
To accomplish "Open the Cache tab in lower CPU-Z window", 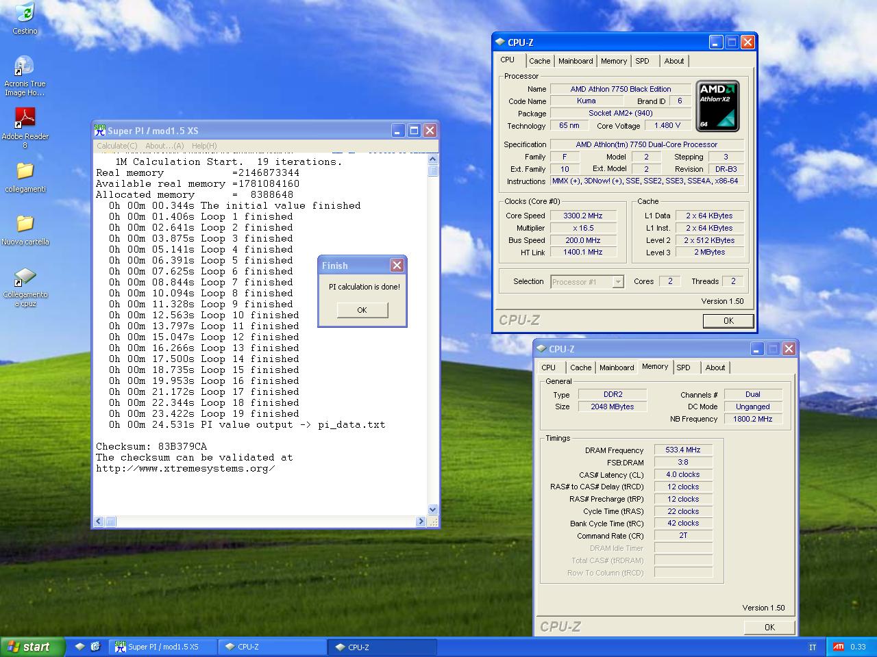I will 581,368.
